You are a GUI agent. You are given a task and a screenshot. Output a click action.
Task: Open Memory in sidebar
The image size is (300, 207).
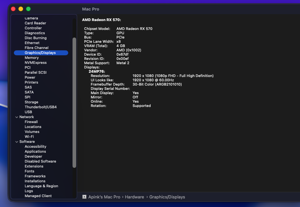(32, 58)
